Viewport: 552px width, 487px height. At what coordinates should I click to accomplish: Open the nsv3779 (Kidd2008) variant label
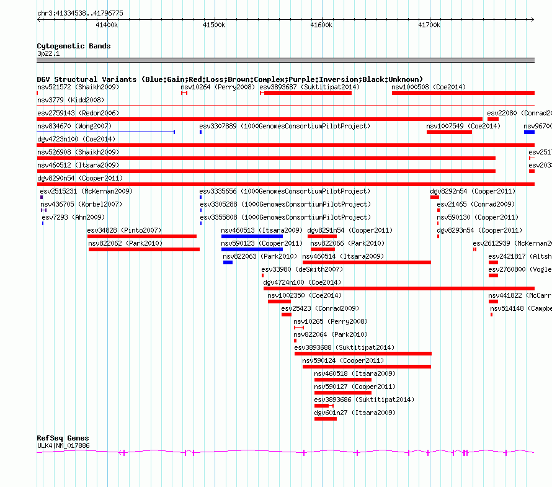tap(71, 100)
